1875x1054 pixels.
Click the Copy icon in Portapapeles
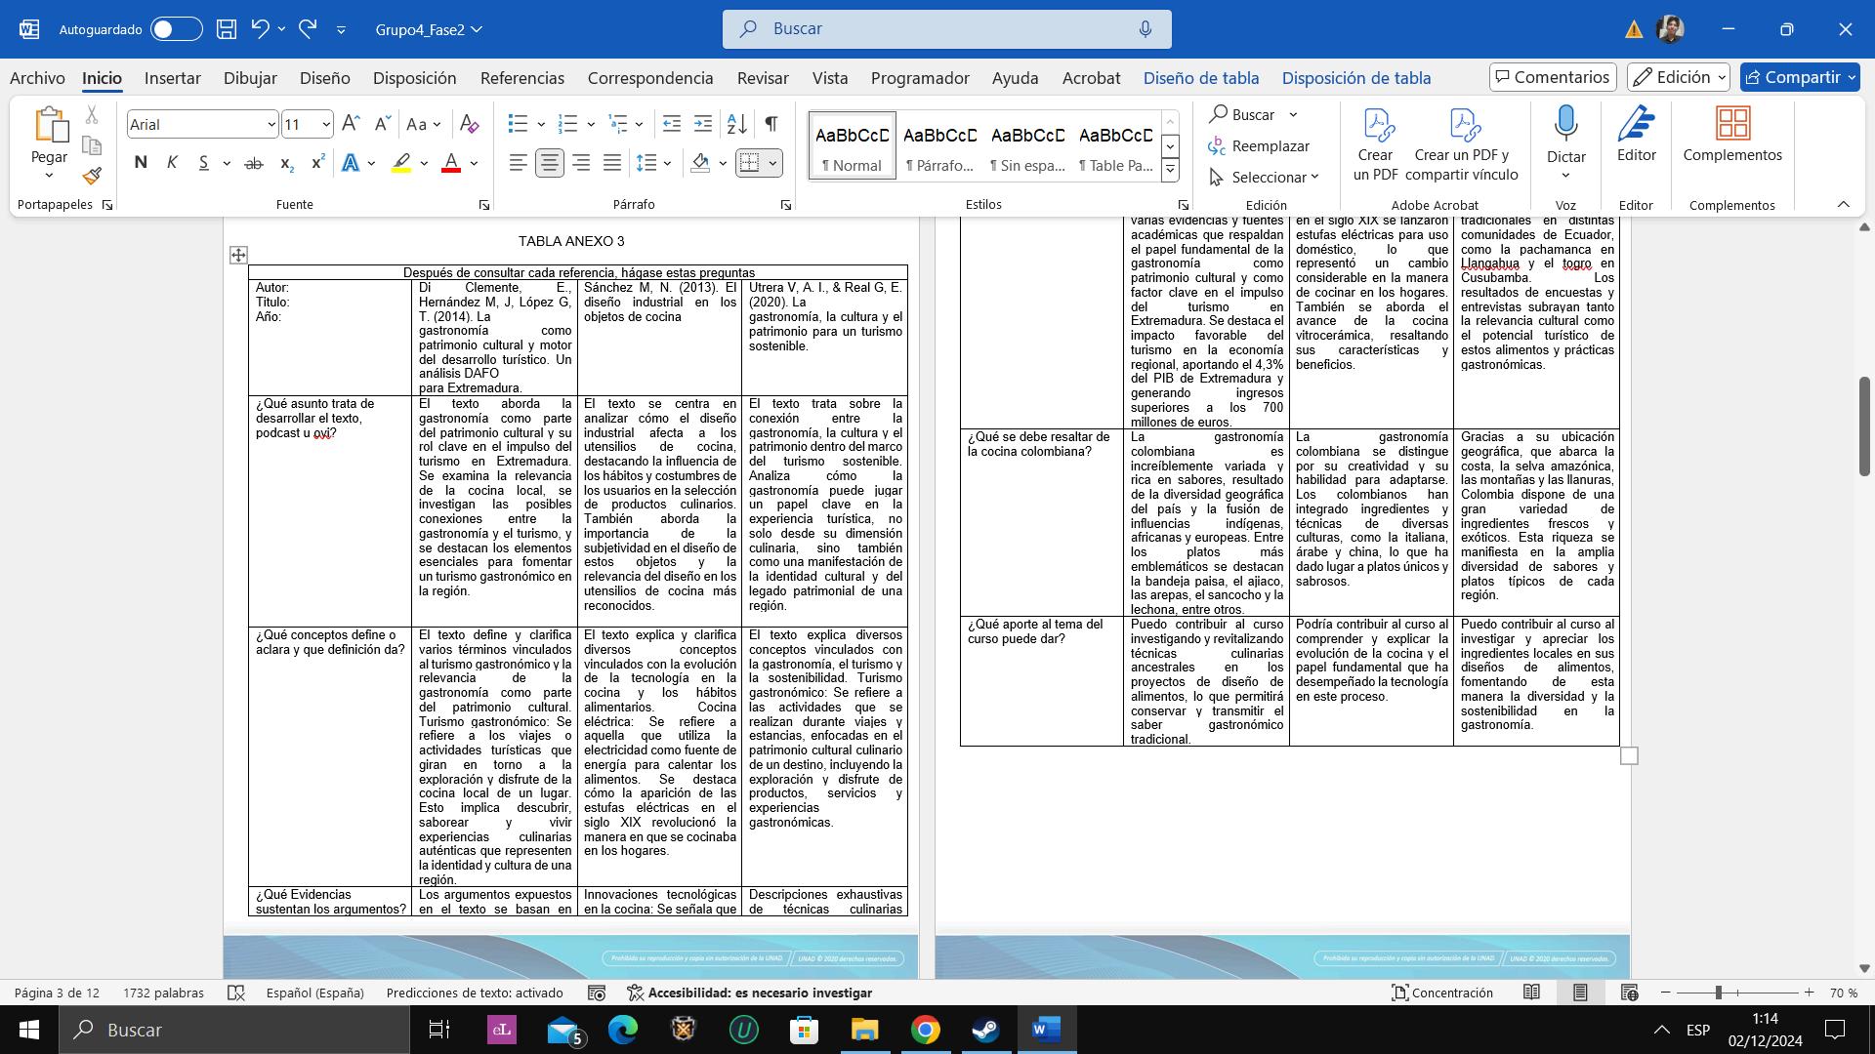click(92, 145)
